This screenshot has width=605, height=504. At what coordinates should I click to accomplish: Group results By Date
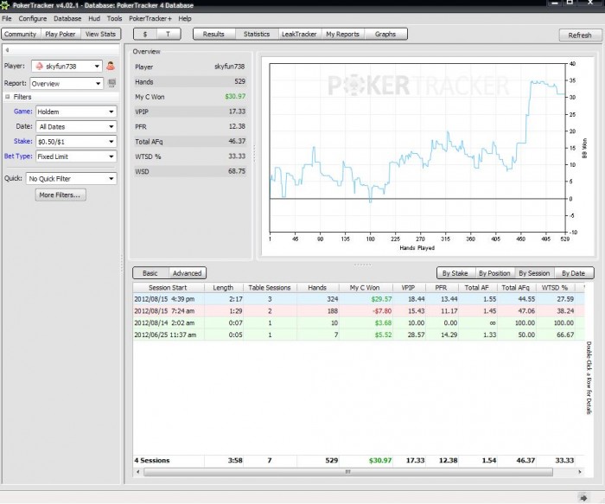pos(573,273)
